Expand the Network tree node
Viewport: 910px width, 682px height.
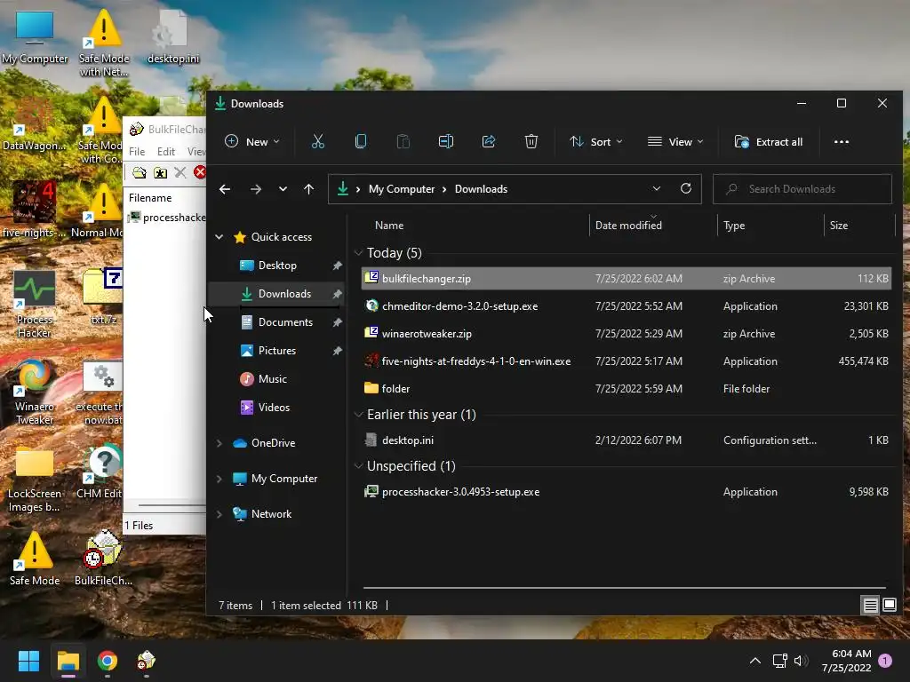point(220,514)
